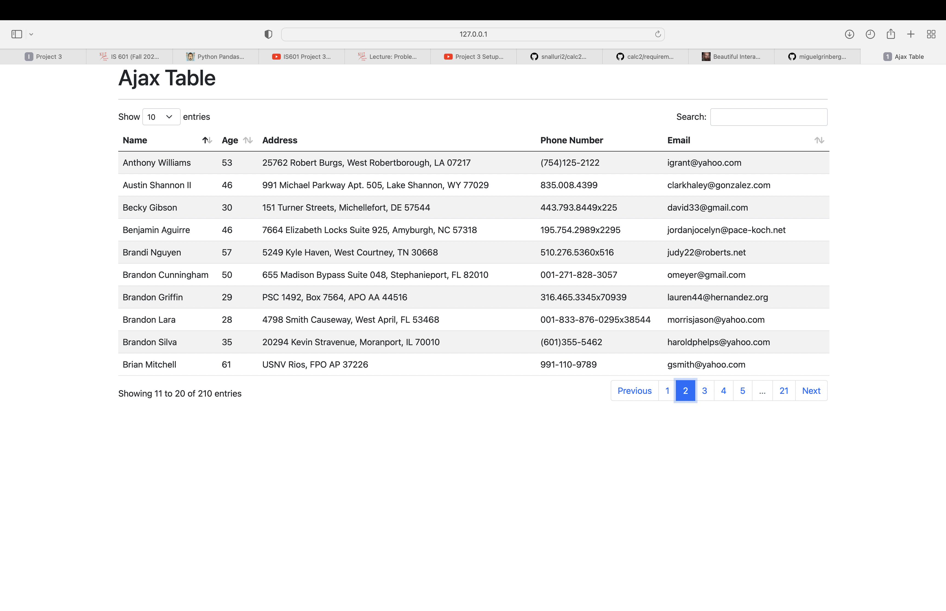The height and width of the screenshot is (611, 946).
Task: Show the tab overview grid
Action: pos(931,34)
